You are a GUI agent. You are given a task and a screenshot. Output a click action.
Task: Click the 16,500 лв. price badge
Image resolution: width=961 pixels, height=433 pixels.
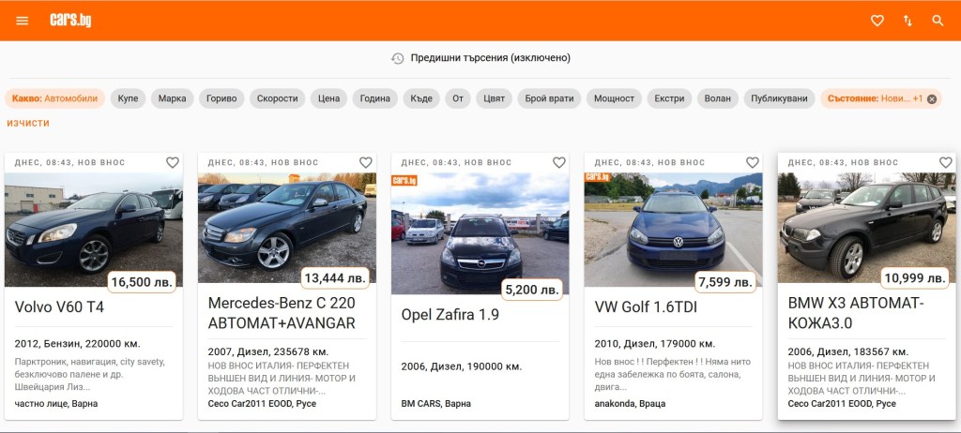[143, 282]
